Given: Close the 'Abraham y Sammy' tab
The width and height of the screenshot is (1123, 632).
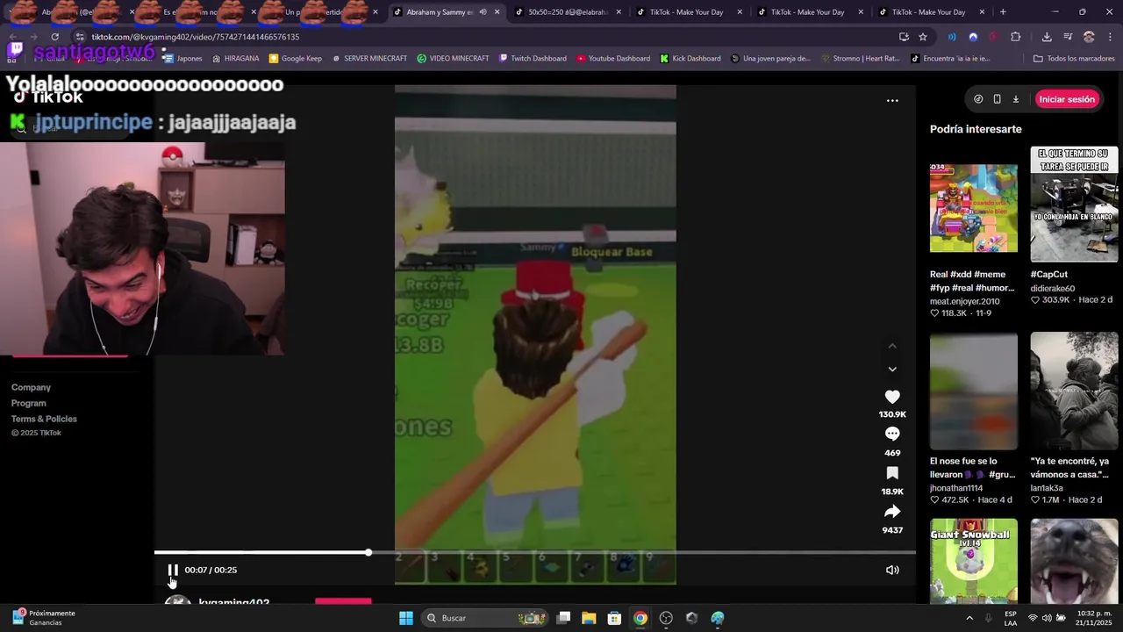Looking at the screenshot, I should [x=497, y=12].
